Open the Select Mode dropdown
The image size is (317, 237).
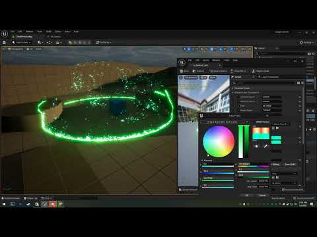tap(21, 43)
